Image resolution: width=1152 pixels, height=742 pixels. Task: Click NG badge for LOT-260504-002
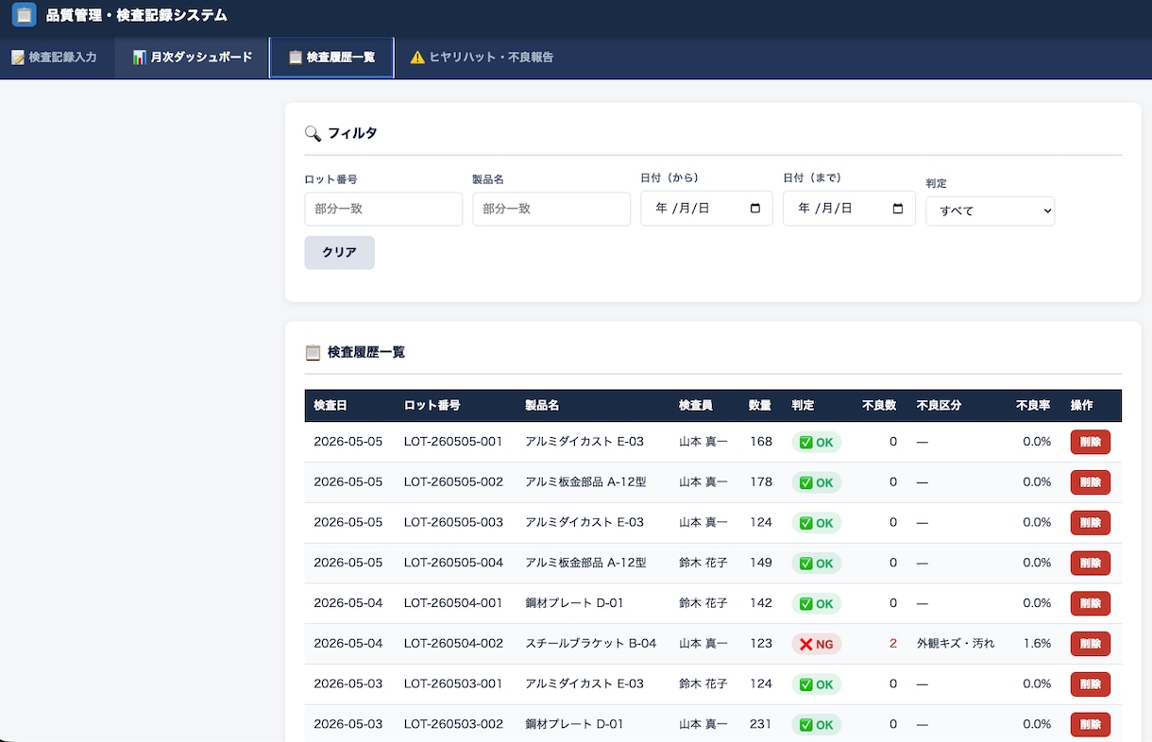pos(816,644)
